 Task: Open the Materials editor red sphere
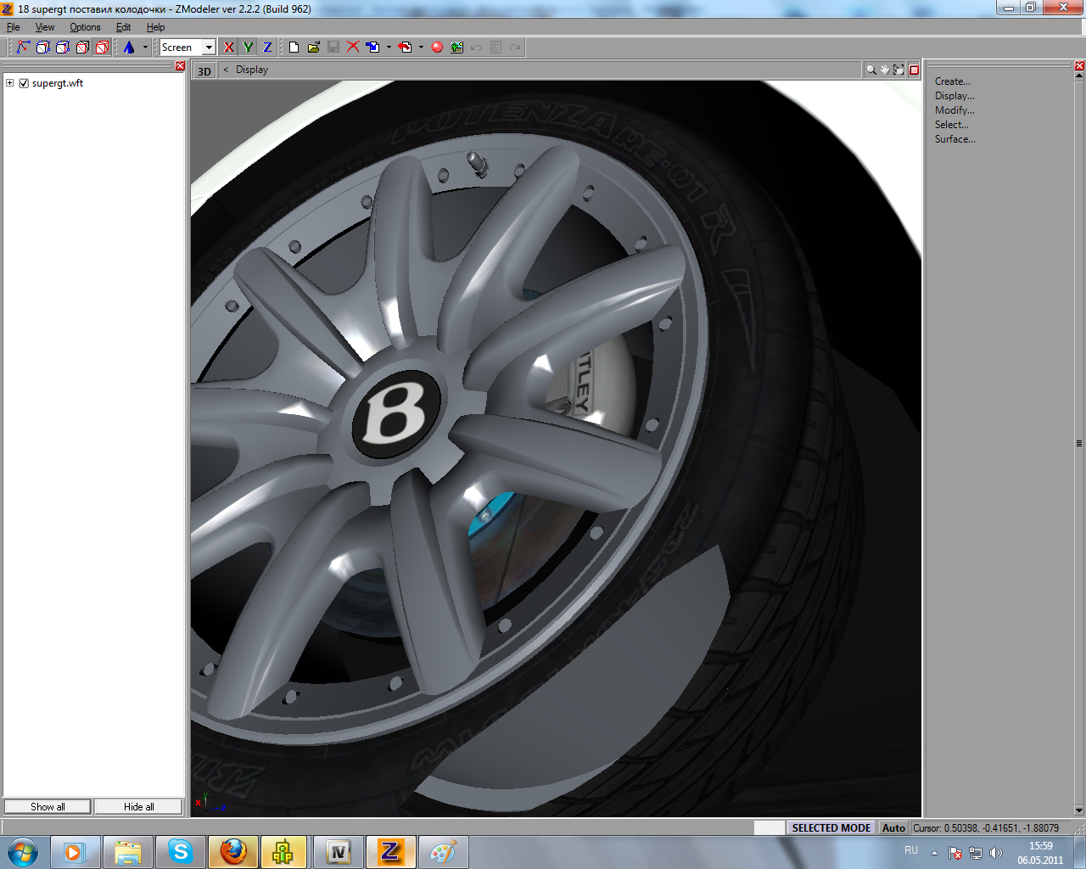(437, 48)
